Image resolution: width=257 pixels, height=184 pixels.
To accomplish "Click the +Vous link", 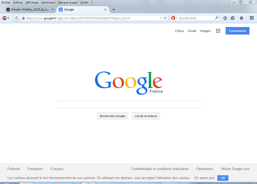I will tap(179, 31).
